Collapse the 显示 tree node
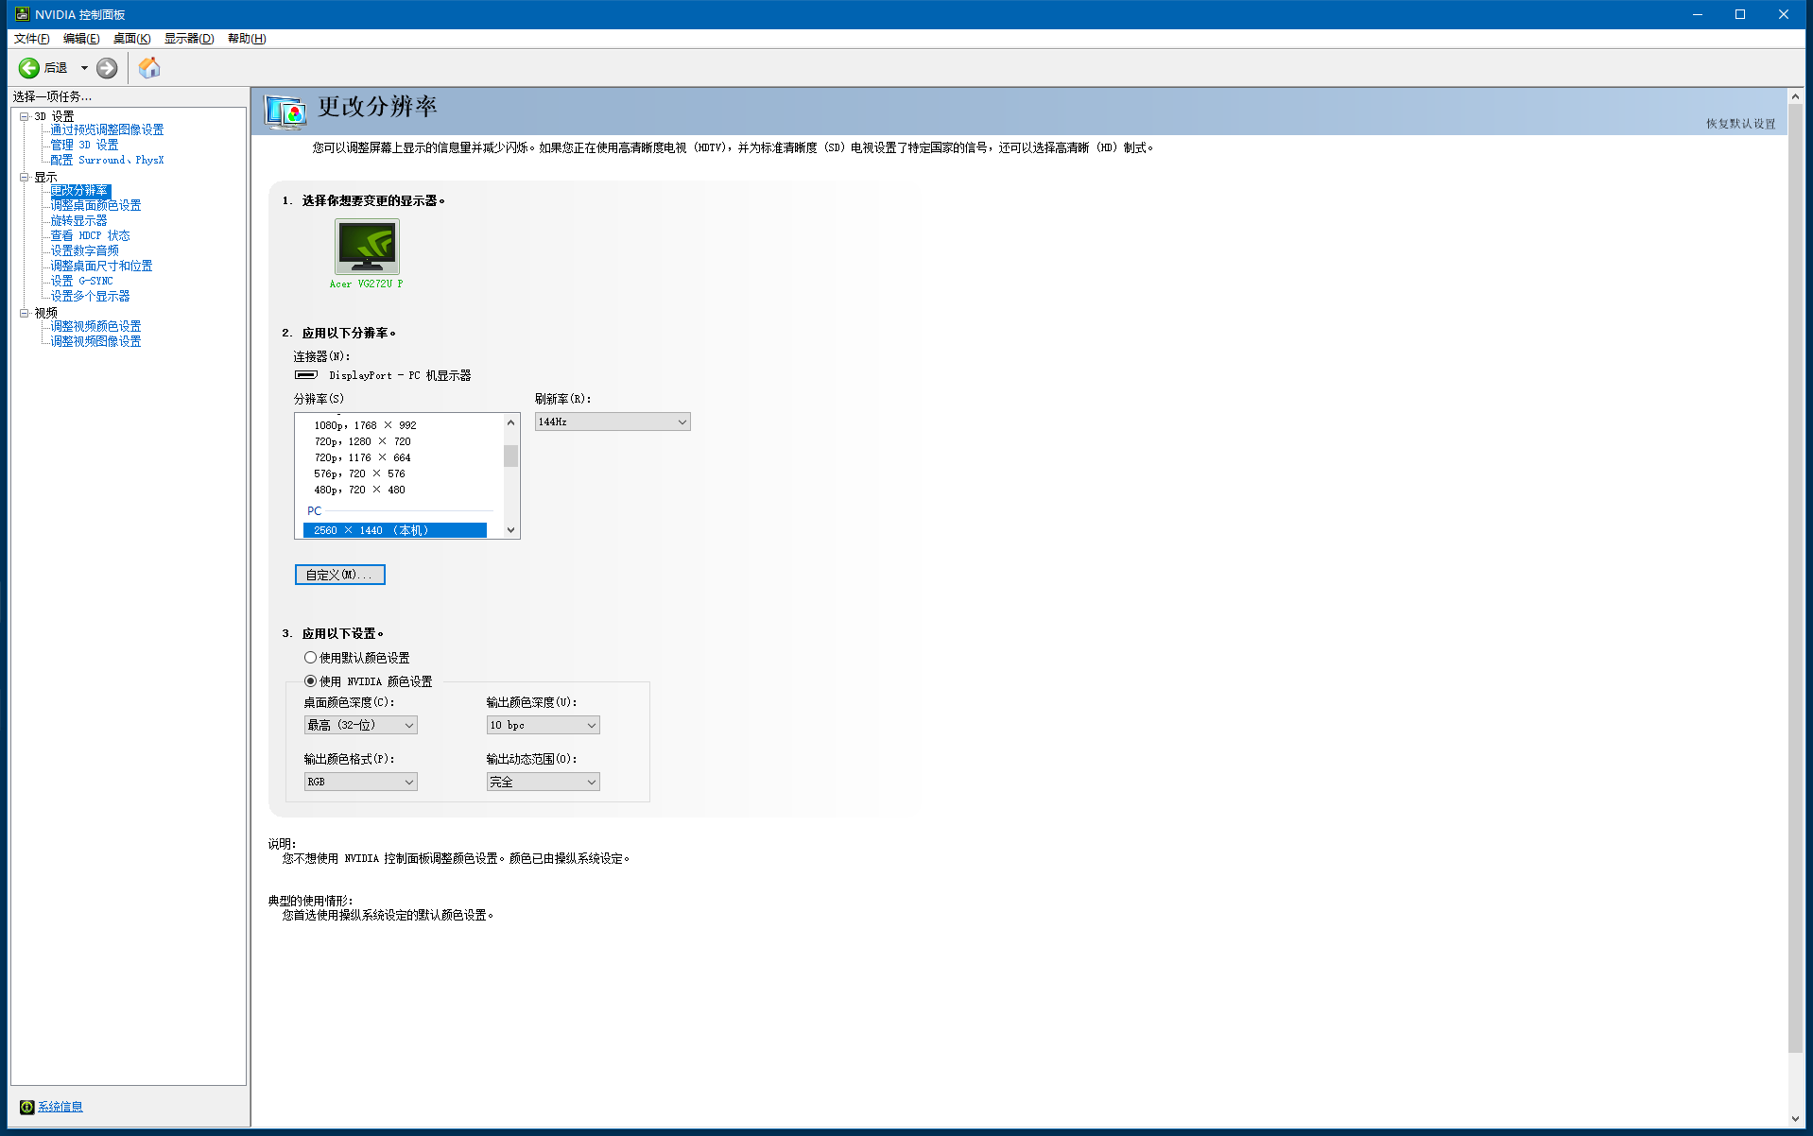The image size is (1813, 1136). point(25,177)
